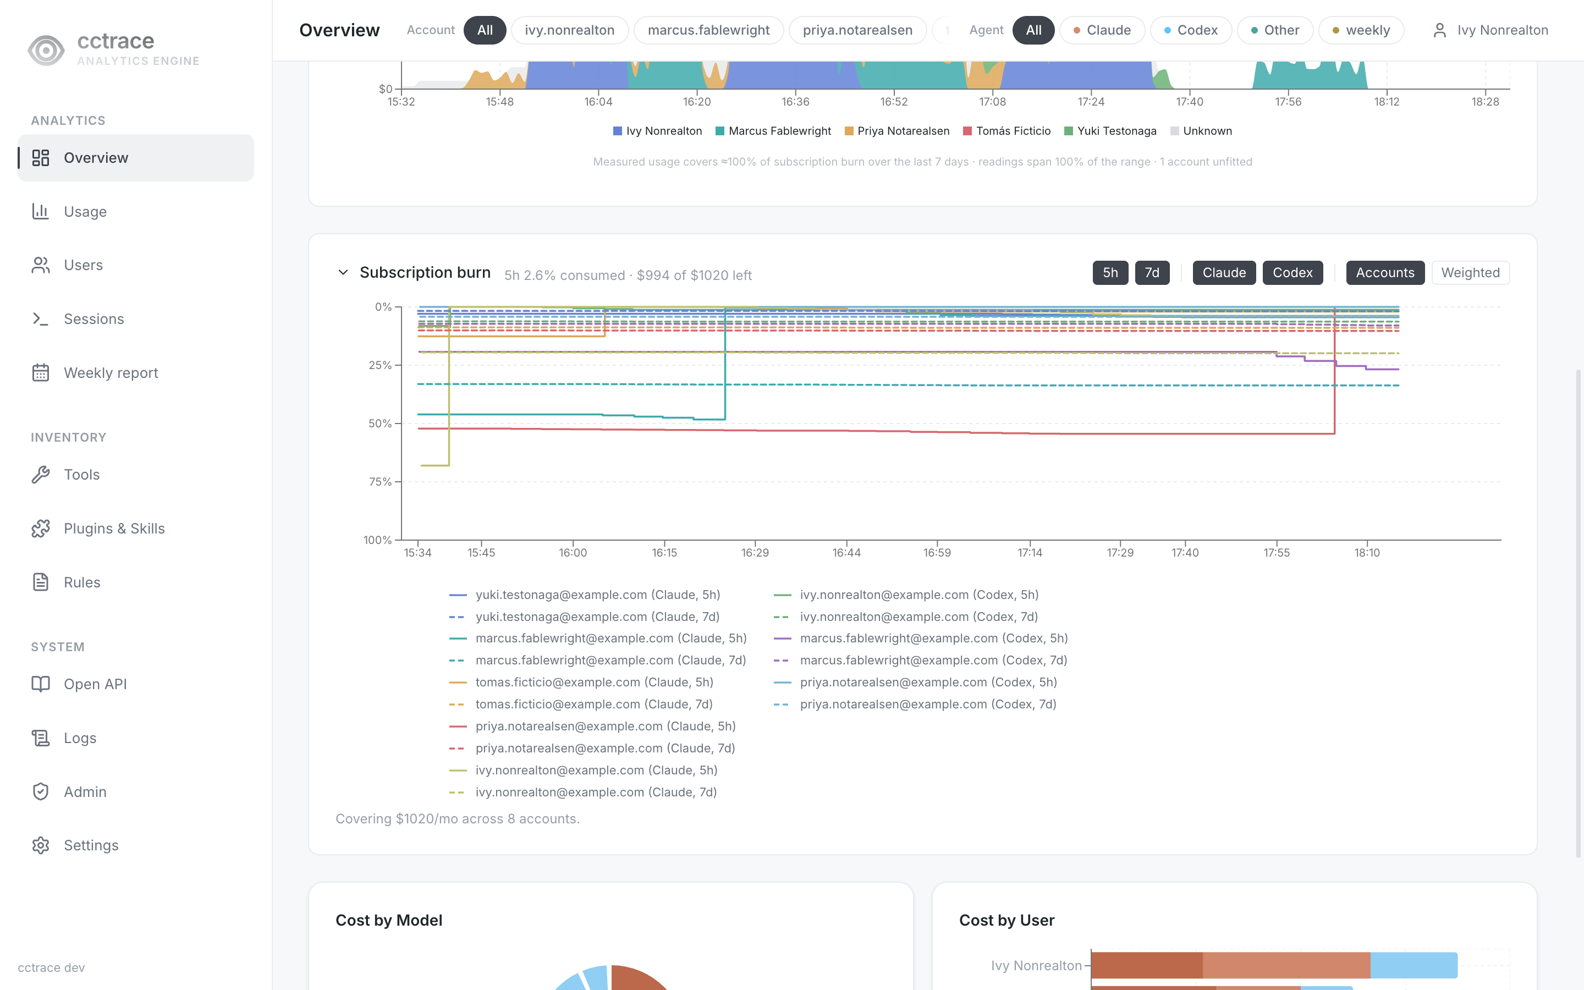Image resolution: width=1584 pixels, height=990 pixels.
Task: Open Overview via its grid icon
Action: point(41,158)
